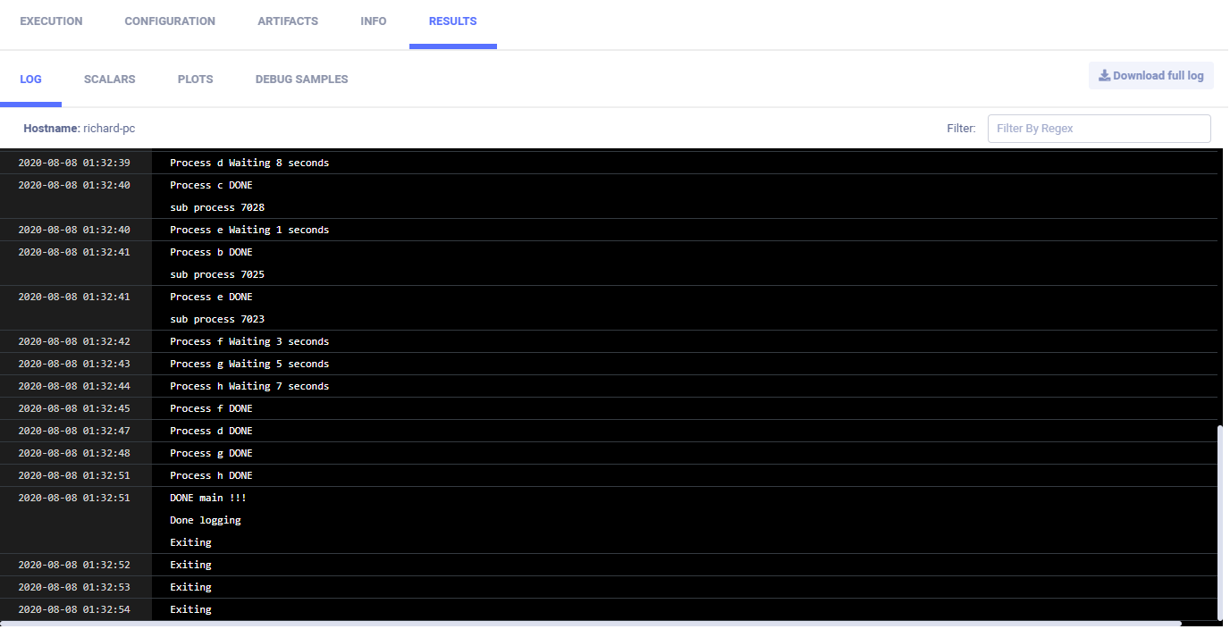Click the "sub process 7028" log entry
This screenshot has height=629, width=1230.
pos(217,208)
